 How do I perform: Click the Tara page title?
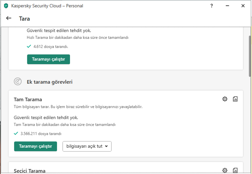24,19
